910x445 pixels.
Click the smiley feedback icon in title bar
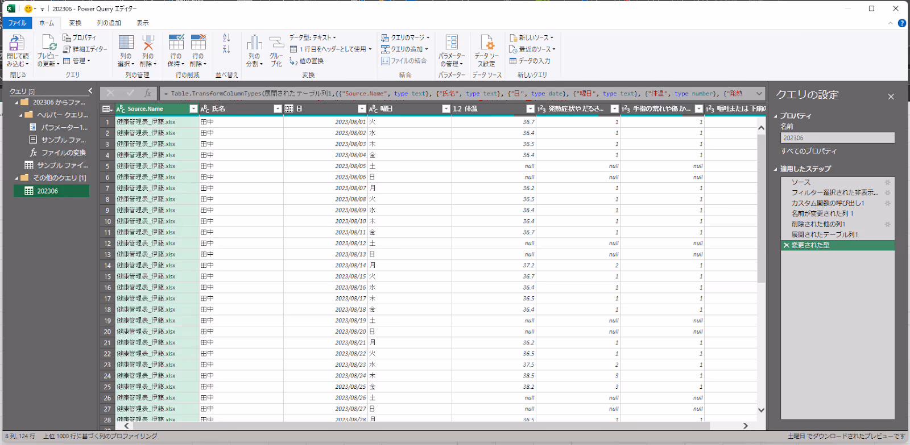[x=28, y=9]
